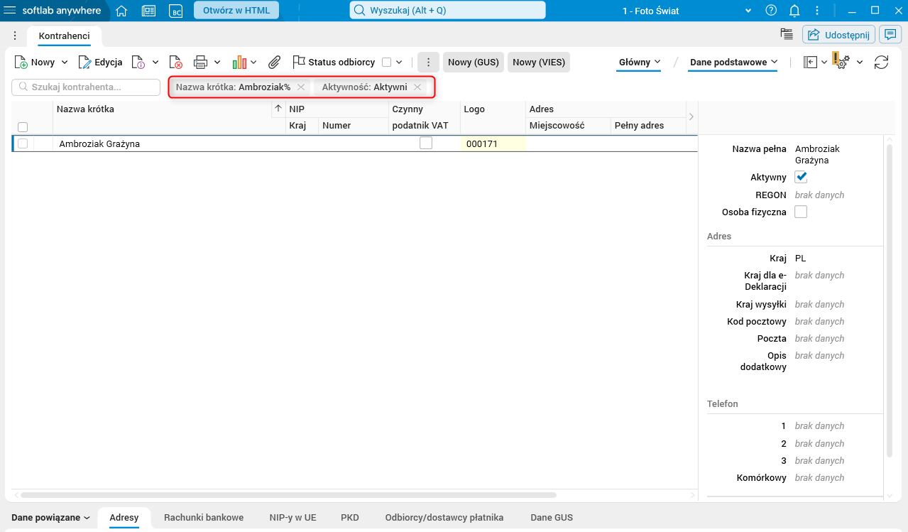Sort by the Nazwa krótka column arrow
908x532 pixels.
(278, 109)
